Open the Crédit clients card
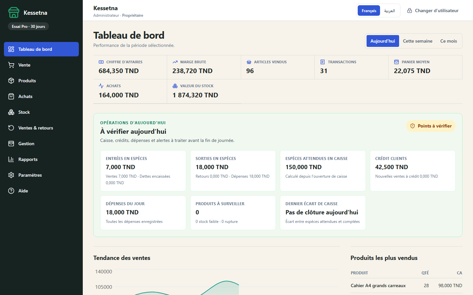The image size is (473, 295). [413, 171]
